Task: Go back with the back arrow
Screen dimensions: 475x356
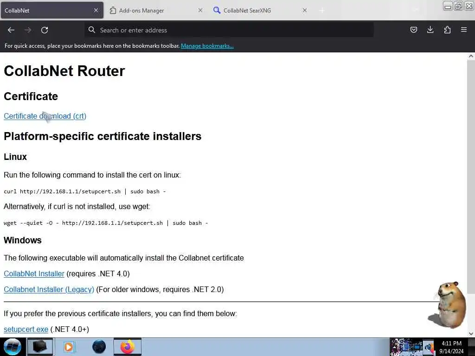Action: (x=11, y=30)
